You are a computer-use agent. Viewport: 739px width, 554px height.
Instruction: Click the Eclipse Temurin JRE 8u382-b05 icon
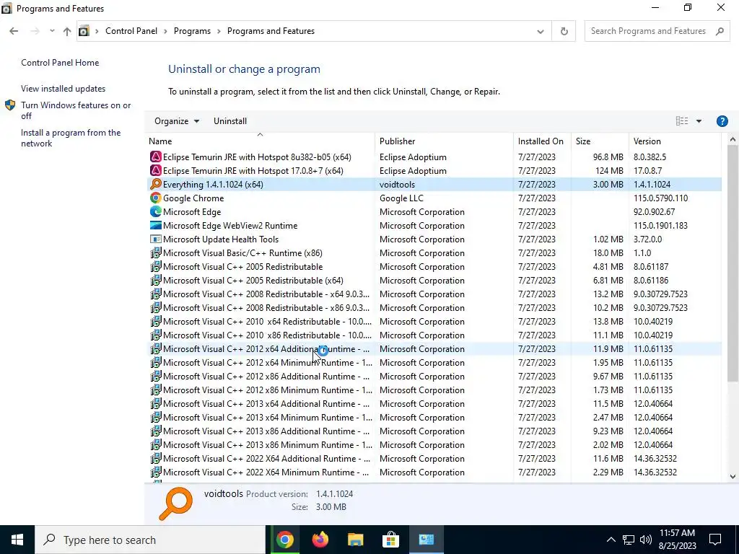pyautogui.click(x=156, y=157)
